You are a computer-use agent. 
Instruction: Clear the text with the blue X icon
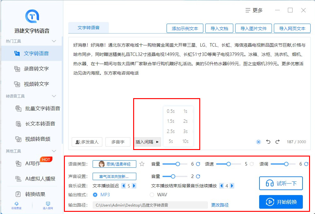tap(259, 142)
